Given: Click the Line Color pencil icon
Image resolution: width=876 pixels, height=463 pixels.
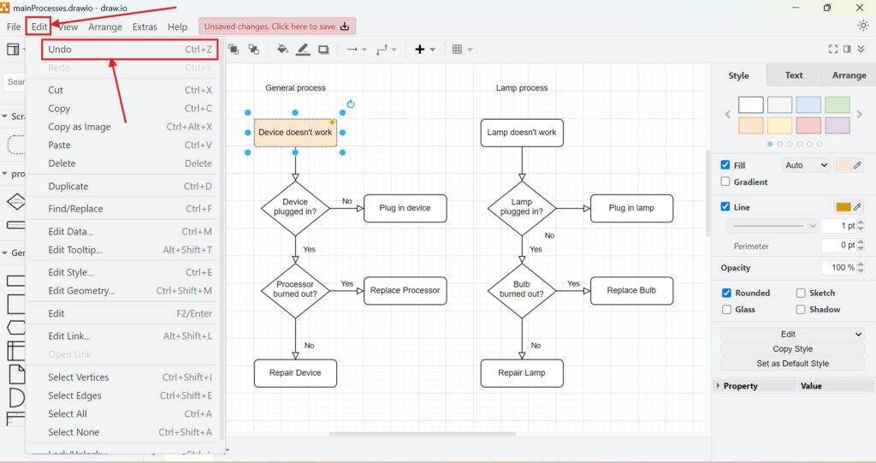Looking at the screenshot, I should (x=303, y=50).
